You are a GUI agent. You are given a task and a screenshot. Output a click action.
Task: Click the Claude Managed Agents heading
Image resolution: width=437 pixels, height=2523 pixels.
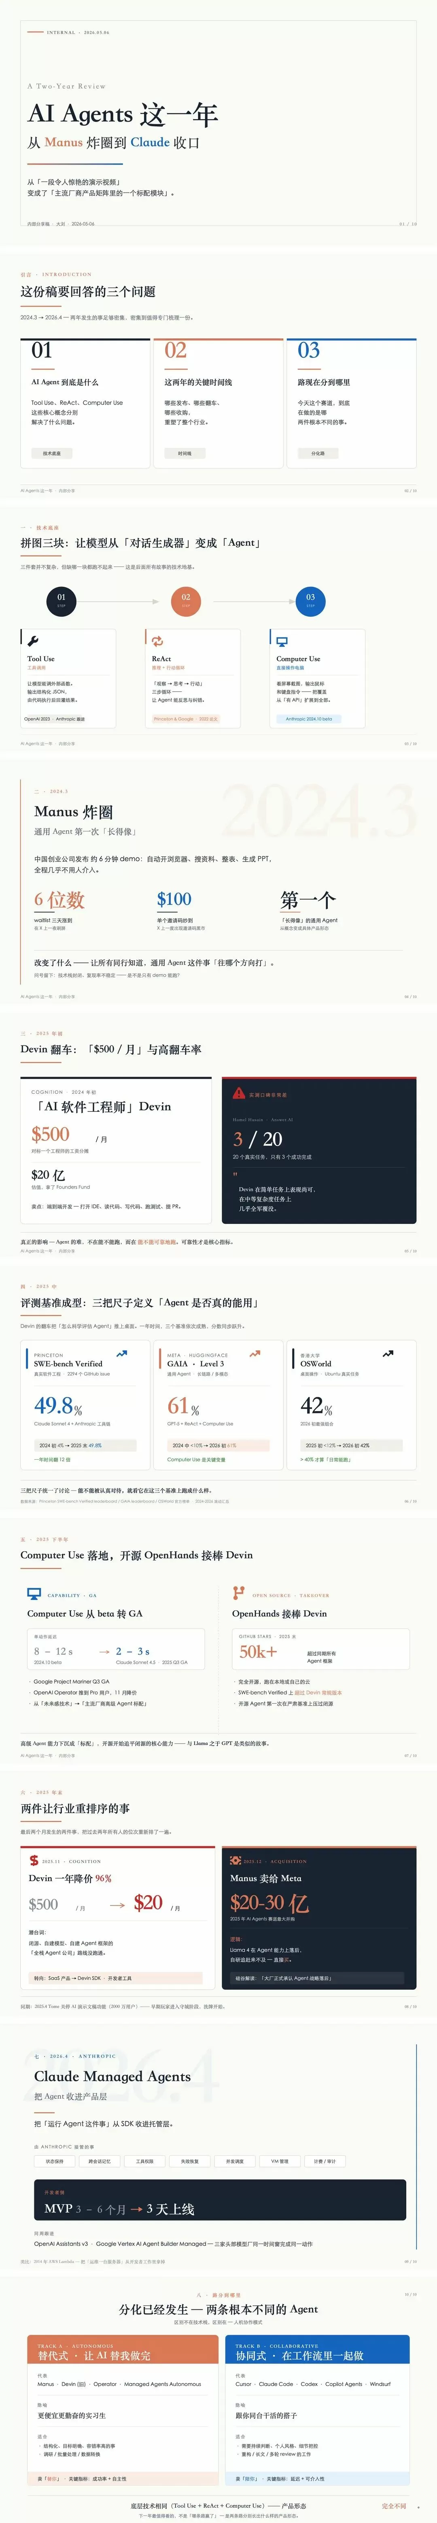(x=112, y=2076)
